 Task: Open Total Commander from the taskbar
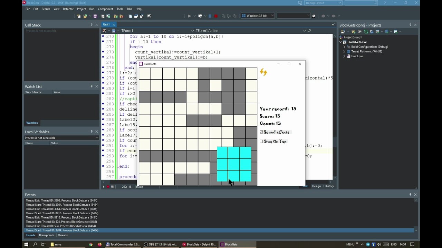123,244
